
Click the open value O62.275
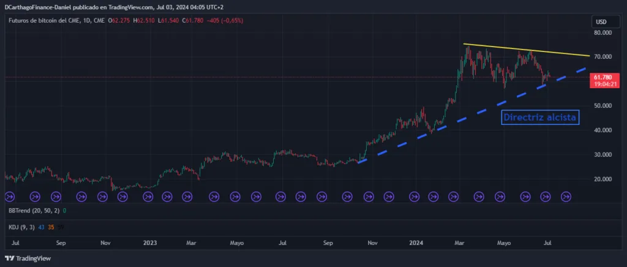click(x=119, y=20)
